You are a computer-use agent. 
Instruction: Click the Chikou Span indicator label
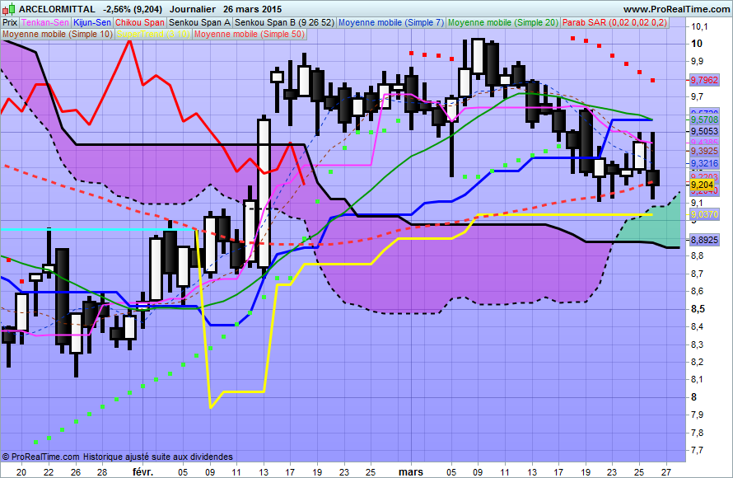point(140,22)
